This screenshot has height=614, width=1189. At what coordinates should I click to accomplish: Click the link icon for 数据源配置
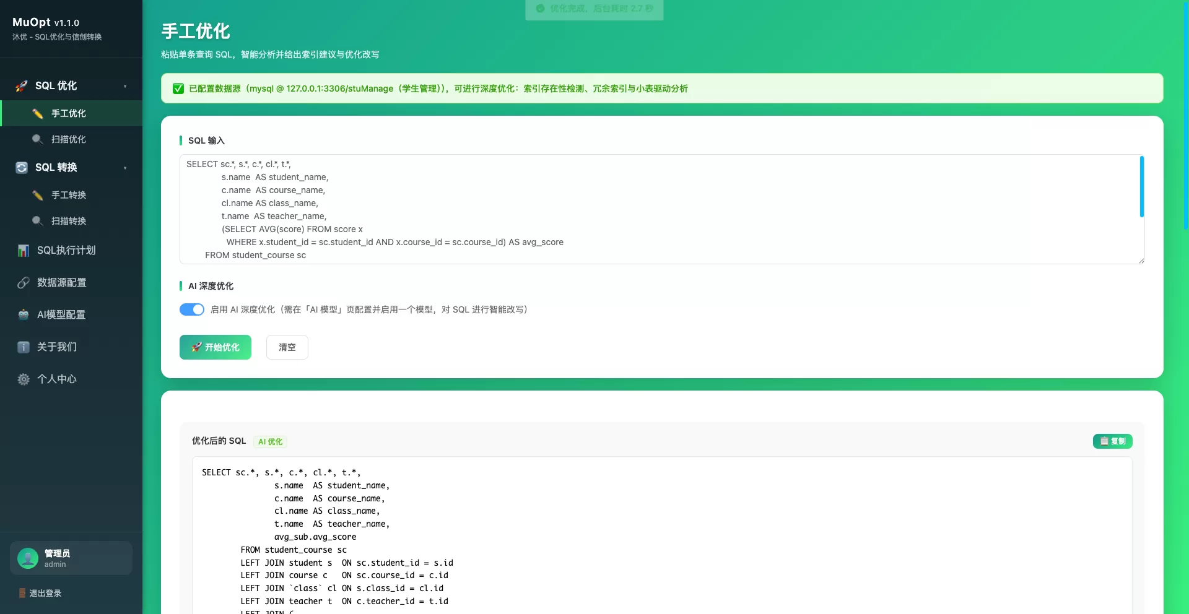pos(24,283)
